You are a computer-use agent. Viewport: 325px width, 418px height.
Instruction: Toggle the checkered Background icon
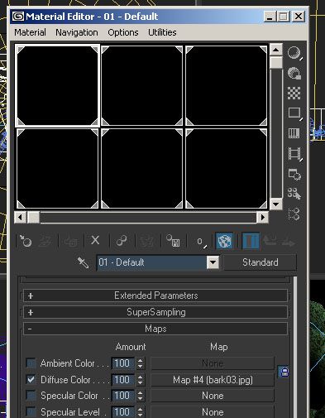294,93
